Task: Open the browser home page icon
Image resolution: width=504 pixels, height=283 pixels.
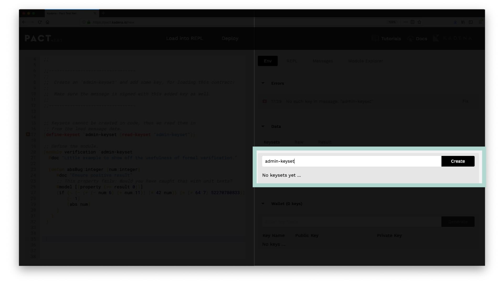Action: click(x=48, y=22)
